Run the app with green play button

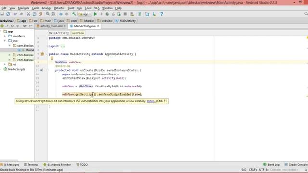coord(95,14)
